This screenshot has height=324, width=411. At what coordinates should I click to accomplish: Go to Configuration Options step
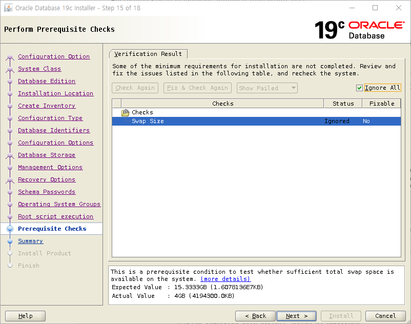55,143
